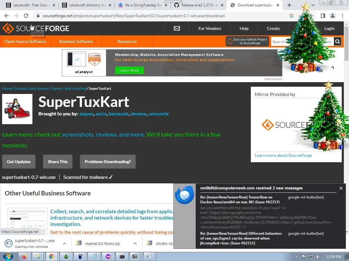Screen dimensions: 349x261
Task: Open the Resources menu
Action: click(x=127, y=41)
